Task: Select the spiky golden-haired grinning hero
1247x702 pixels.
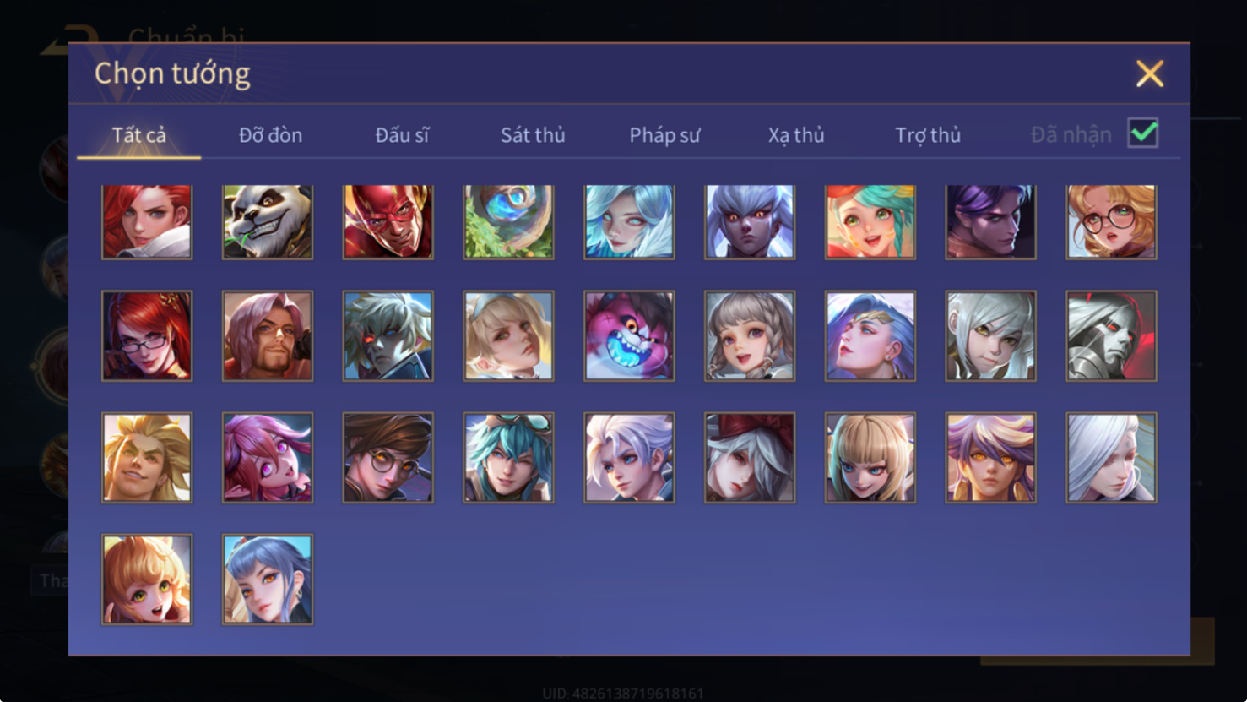Action: pos(147,458)
